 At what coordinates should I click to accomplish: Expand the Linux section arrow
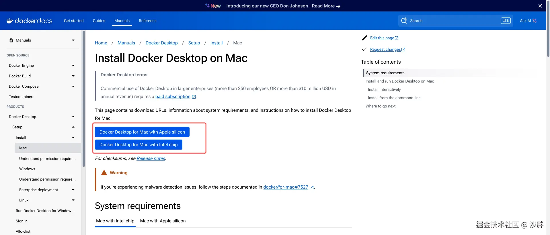73,200
